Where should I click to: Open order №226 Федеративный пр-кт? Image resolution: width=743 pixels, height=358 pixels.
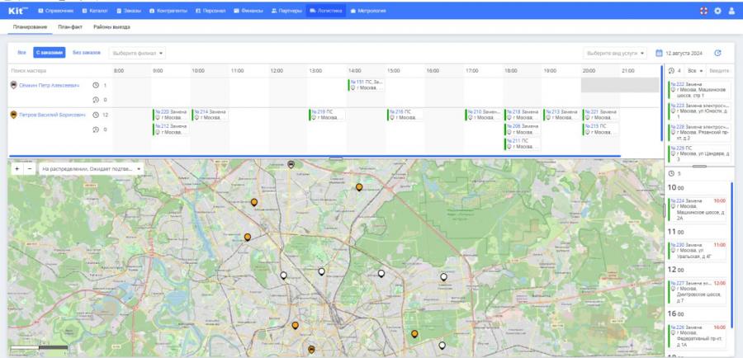[x=697, y=336]
